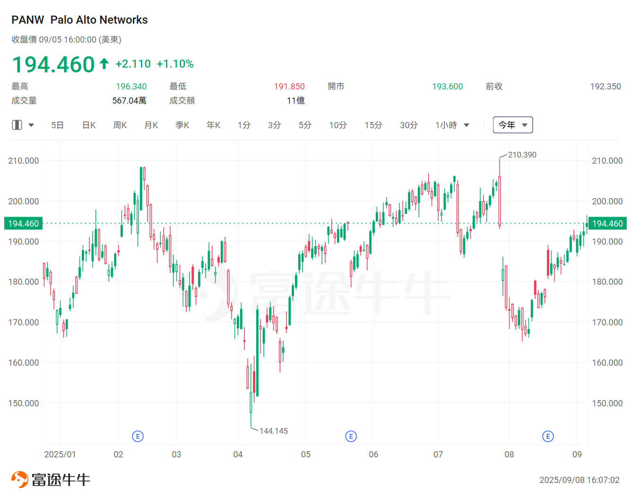Click the chart layout split icon
The height and width of the screenshot is (499, 631).
(x=17, y=125)
